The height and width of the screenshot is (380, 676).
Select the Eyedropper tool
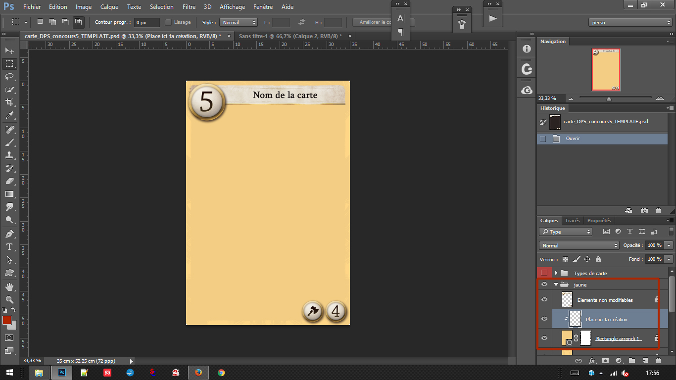pyautogui.click(x=9, y=116)
